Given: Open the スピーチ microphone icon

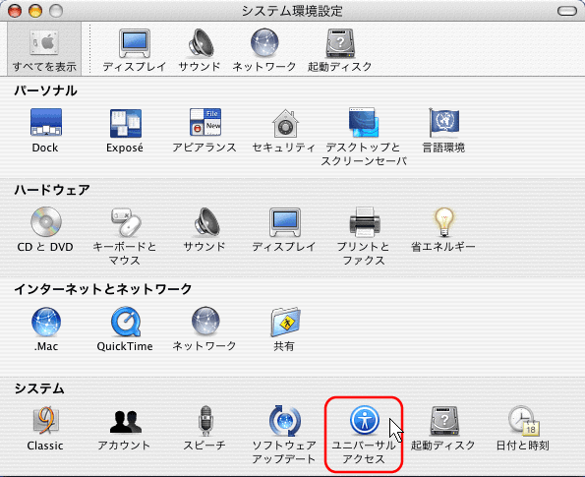Looking at the screenshot, I should [205, 421].
